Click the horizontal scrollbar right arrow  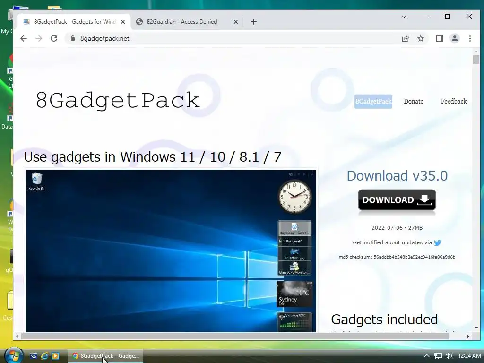click(x=468, y=336)
